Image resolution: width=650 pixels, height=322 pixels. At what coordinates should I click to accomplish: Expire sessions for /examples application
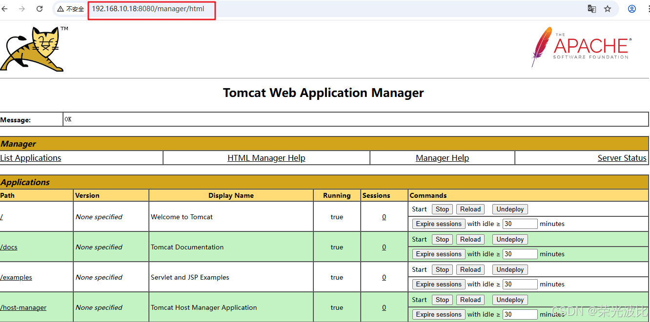point(439,284)
